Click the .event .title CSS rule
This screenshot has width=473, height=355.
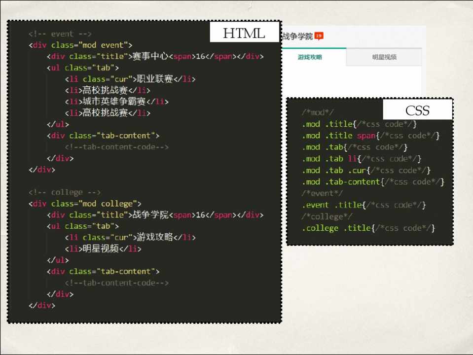364,205
